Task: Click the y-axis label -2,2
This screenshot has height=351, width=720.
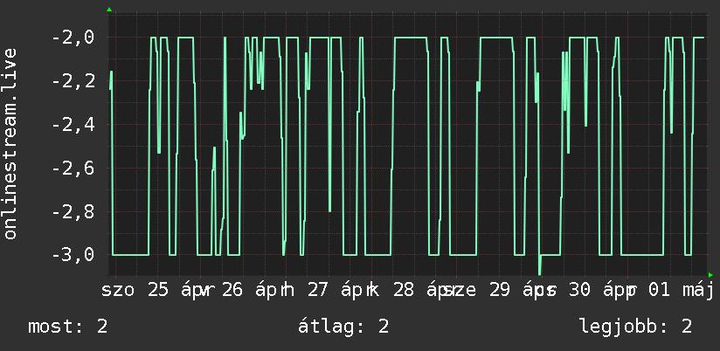Action: tap(73, 80)
